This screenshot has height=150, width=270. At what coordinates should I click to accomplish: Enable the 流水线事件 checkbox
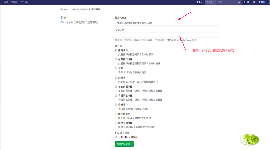pos(116,114)
